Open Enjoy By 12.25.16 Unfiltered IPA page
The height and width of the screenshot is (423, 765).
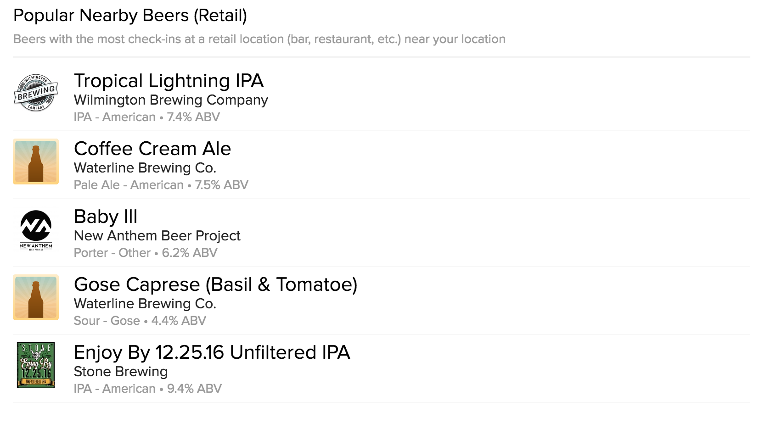[212, 352]
